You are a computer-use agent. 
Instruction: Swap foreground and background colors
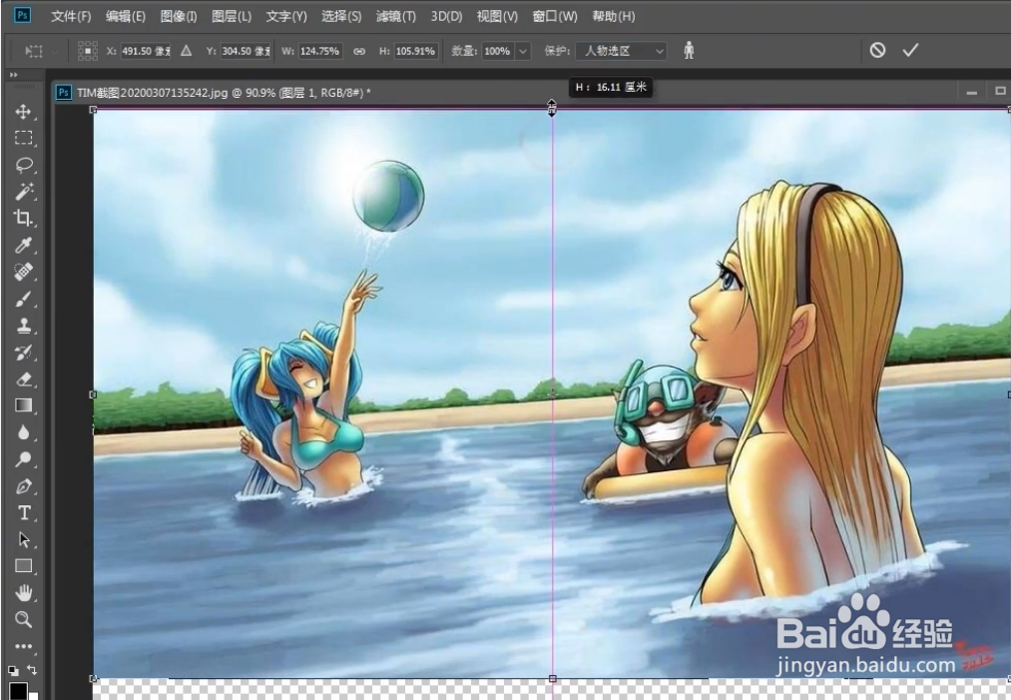32,670
